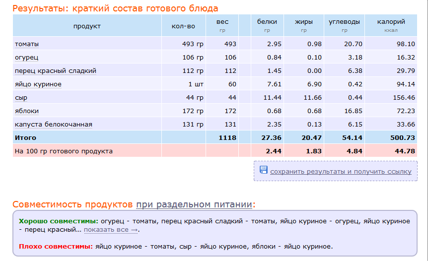Open the 'огурец' product link
This screenshot has width=428, height=261.
point(26,58)
